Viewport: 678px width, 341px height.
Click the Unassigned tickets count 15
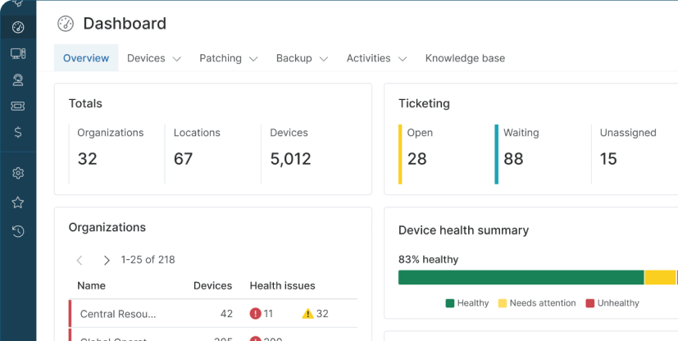tap(608, 159)
